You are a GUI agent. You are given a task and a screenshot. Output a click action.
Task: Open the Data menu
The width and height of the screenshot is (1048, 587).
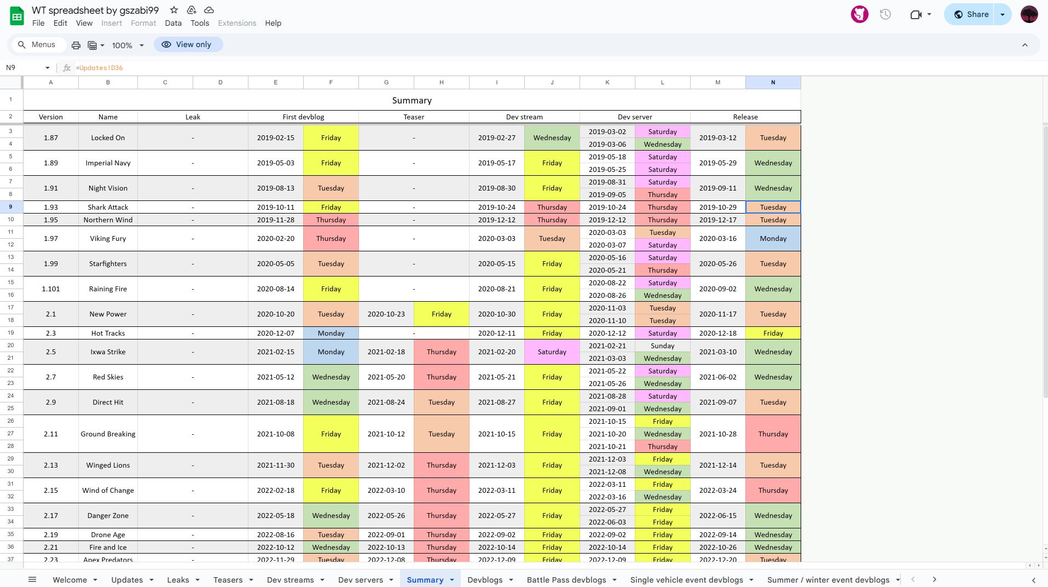pos(173,23)
